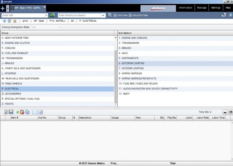Switch to the OP - Opel > P10 - ASTR tab
Screen dimensions: 233x166
click(x=28, y=8)
